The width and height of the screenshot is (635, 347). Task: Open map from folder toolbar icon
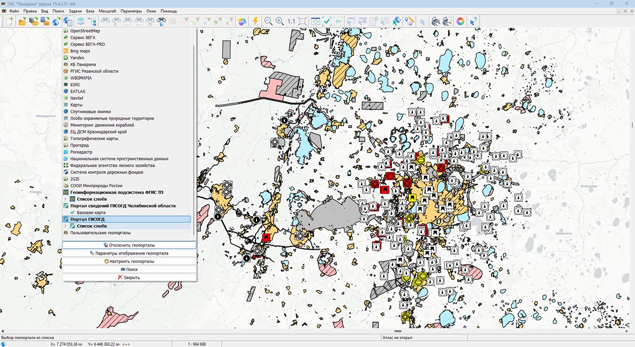[x=22, y=21]
